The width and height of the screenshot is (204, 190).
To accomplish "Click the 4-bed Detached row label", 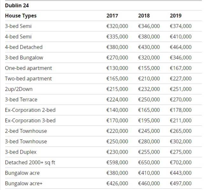I will (x=24, y=47).
